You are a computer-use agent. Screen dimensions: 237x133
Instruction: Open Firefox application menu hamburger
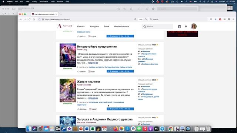click(x=233, y=20)
